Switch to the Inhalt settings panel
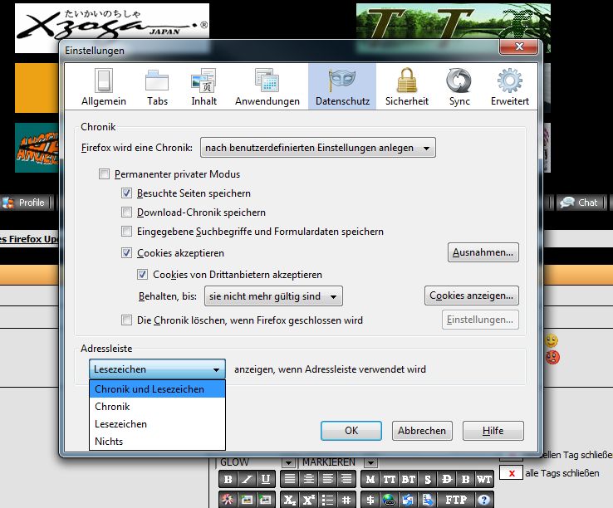 pyautogui.click(x=204, y=87)
